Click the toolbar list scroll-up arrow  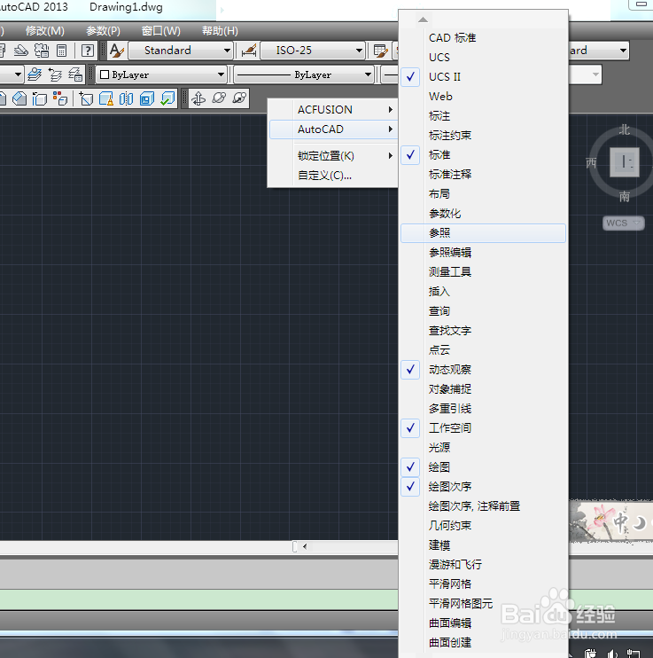click(x=423, y=20)
